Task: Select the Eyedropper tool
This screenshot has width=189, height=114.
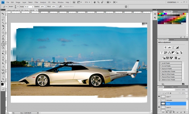Action: coord(3,29)
